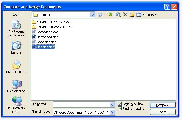Open Search the Web globe icon
Screen dimensions: 182x120
coord(118,15)
